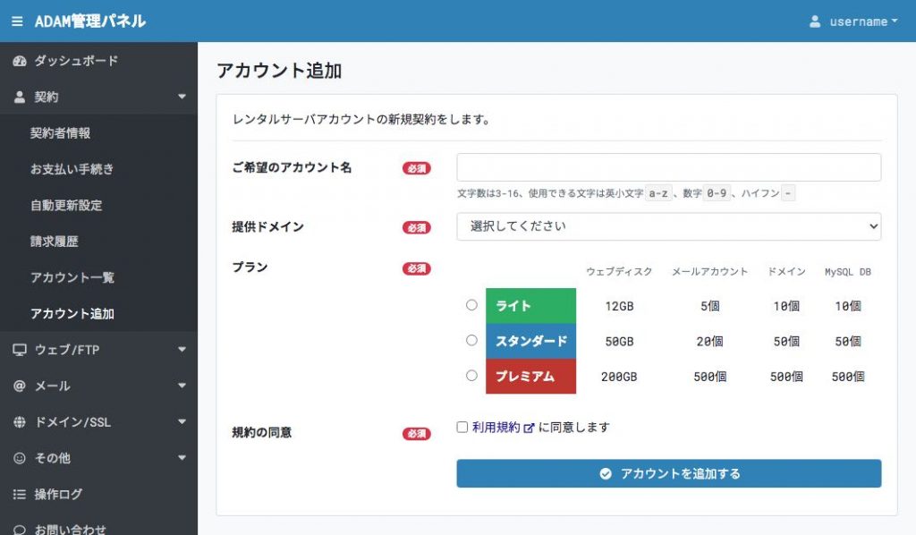Click the ドメイン/SSL globe icon

20,422
